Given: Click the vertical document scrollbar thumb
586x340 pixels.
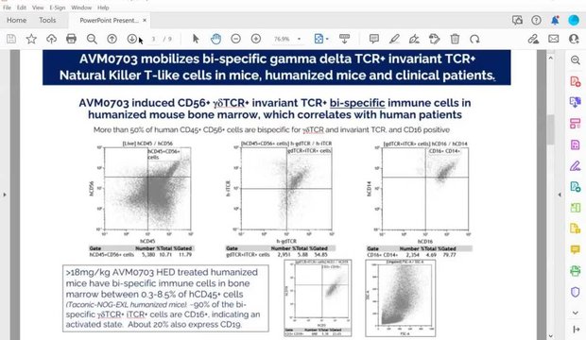Looking at the screenshot, I should tap(550, 129).
